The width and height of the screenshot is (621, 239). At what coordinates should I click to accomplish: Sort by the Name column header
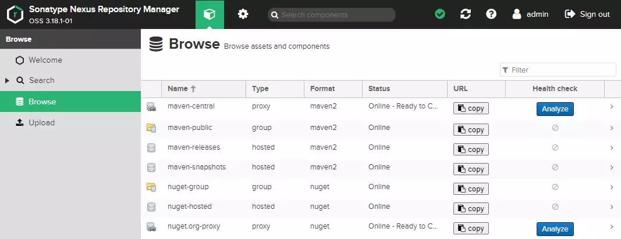click(178, 89)
